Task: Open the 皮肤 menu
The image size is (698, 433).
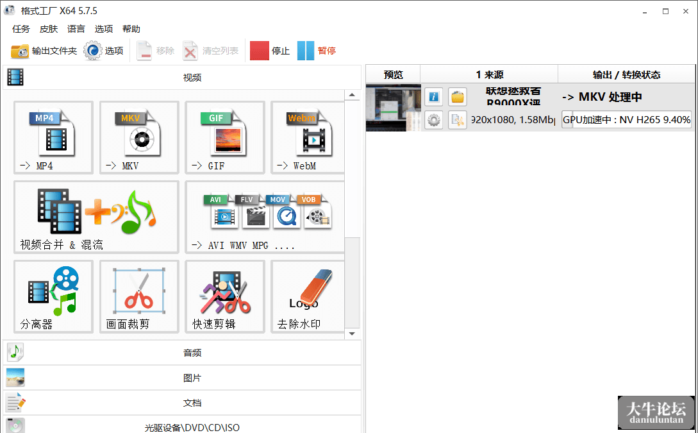Action: [x=49, y=29]
